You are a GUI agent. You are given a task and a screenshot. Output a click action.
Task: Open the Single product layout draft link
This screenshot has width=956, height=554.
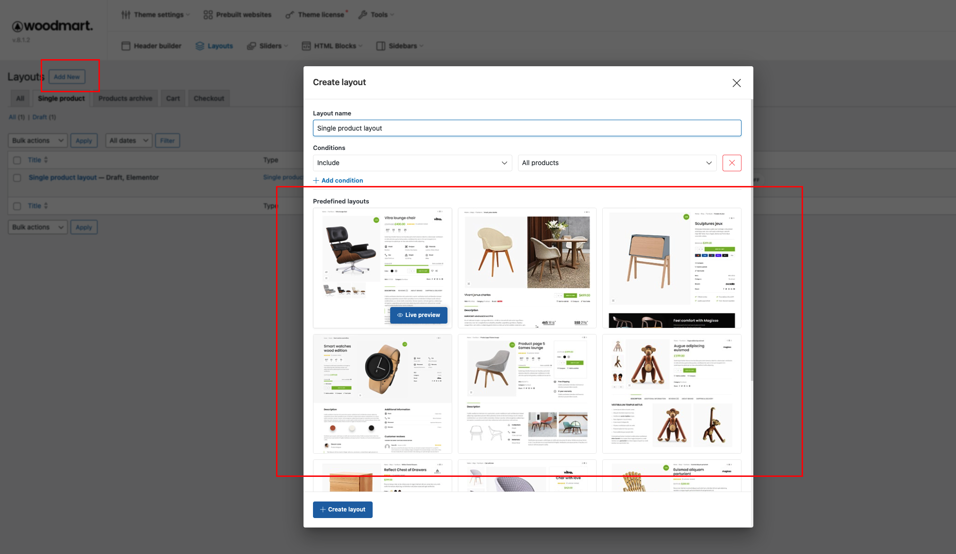(63, 177)
